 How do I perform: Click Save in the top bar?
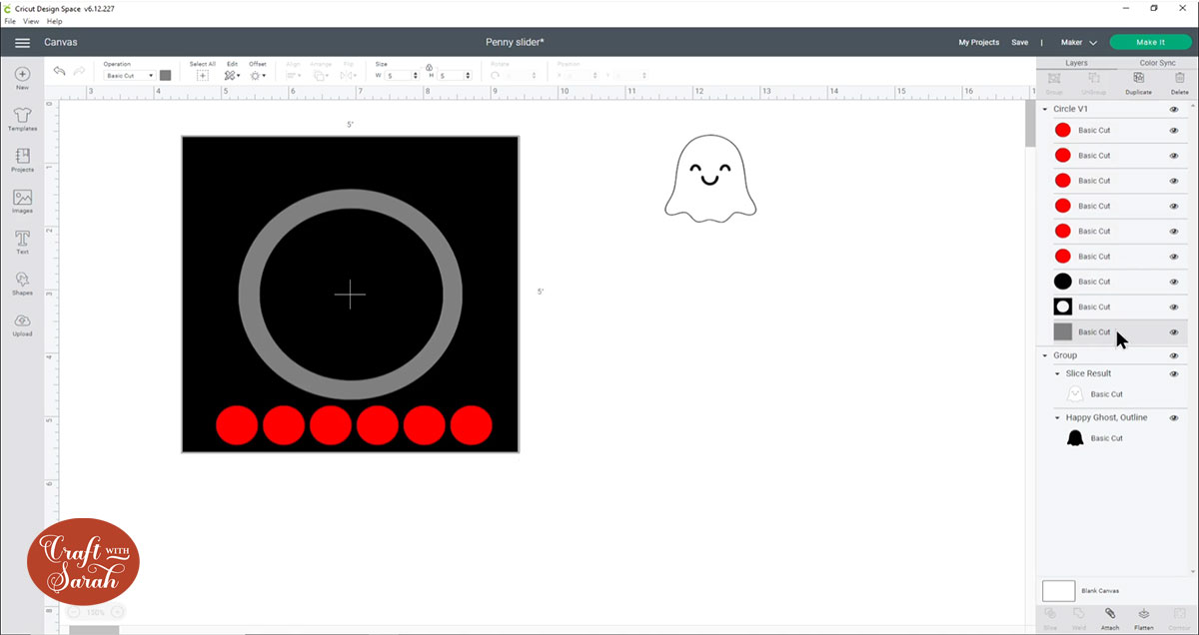click(1019, 42)
